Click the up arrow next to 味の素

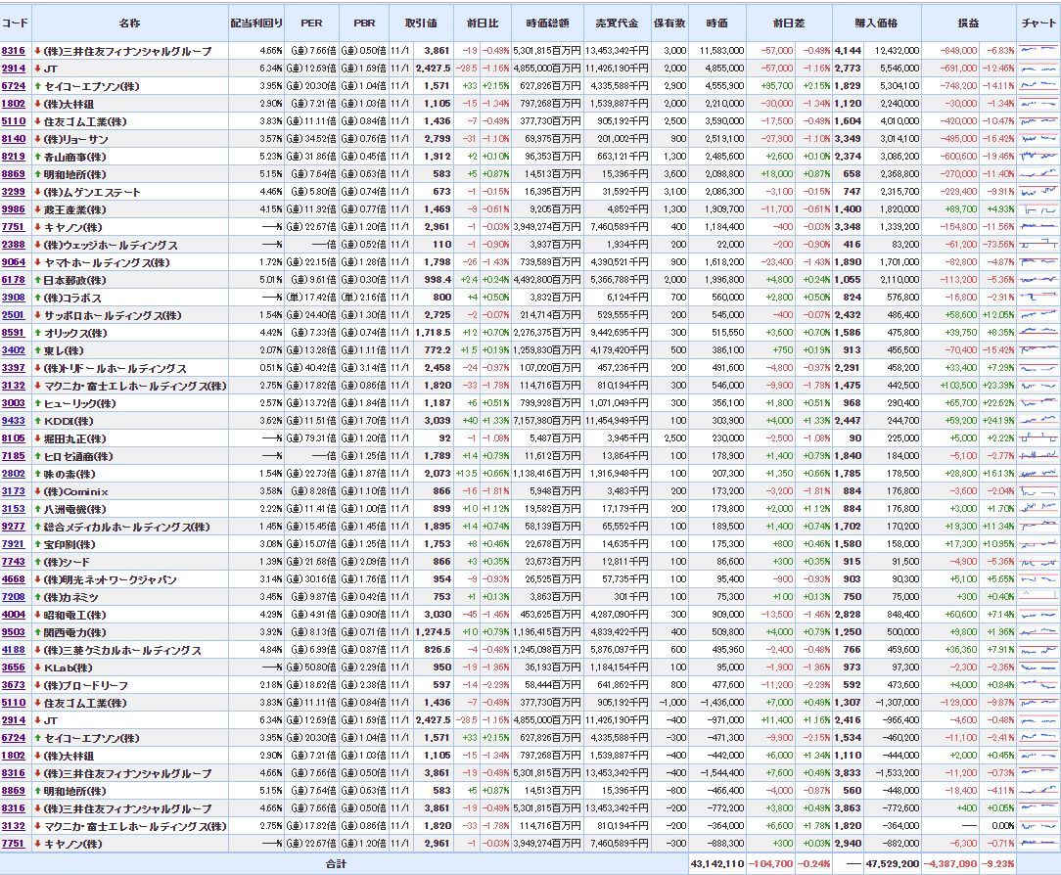pos(37,474)
